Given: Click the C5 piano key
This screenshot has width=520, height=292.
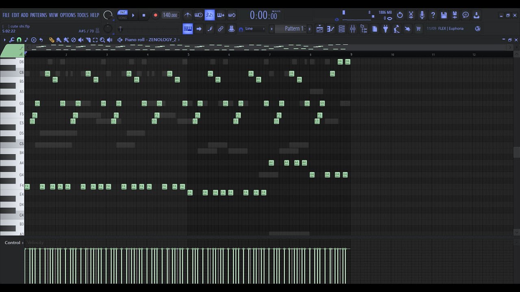Looking at the screenshot, I should (12, 144).
